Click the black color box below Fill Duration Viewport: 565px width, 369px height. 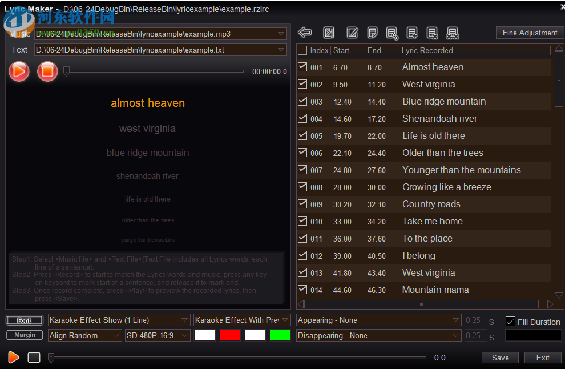(533, 335)
